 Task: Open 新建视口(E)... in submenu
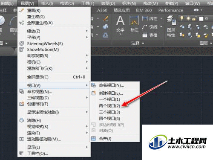(x=115, y=93)
